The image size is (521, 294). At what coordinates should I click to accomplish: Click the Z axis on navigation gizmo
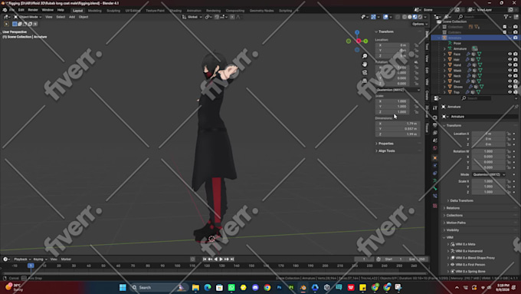(357, 33)
